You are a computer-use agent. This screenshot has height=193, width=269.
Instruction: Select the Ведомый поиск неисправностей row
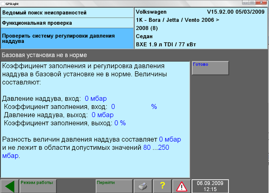click(67, 13)
